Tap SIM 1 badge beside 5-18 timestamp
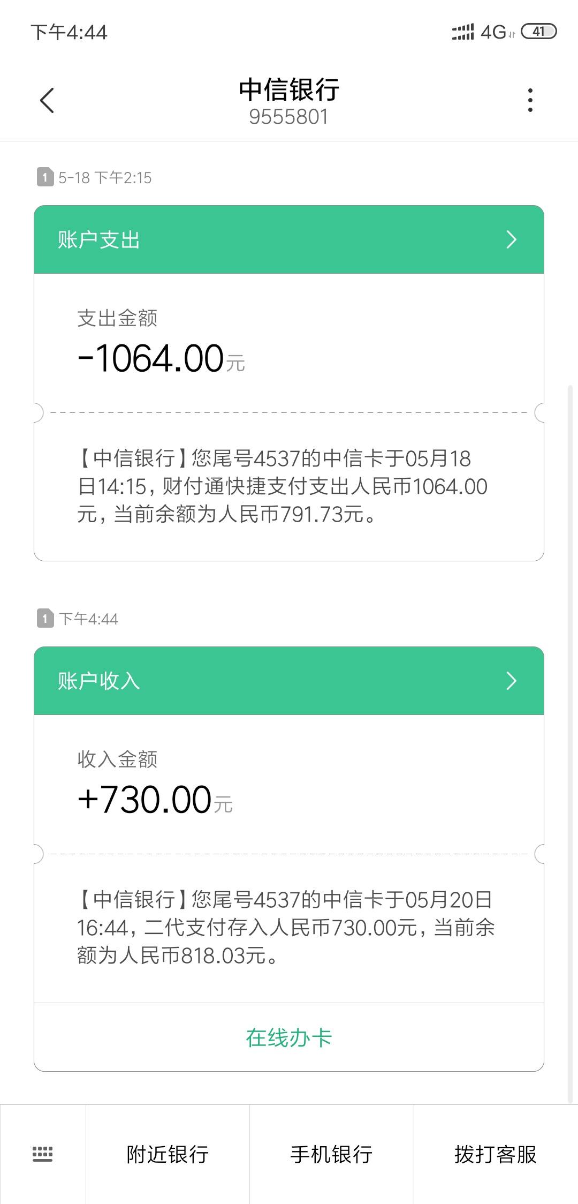Image resolution: width=578 pixels, height=1204 pixels. click(45, 177)
